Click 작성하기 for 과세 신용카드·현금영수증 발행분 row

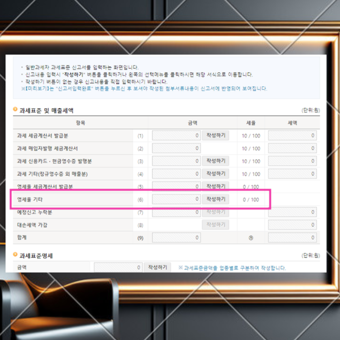click(216, 161)
